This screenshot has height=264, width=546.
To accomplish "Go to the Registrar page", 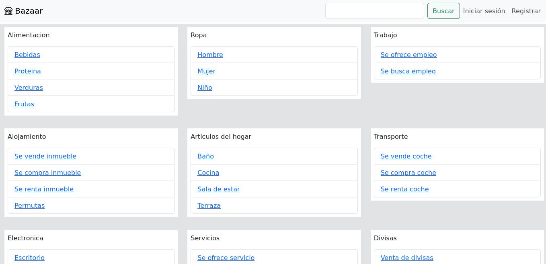I will (x=526, y=11).
